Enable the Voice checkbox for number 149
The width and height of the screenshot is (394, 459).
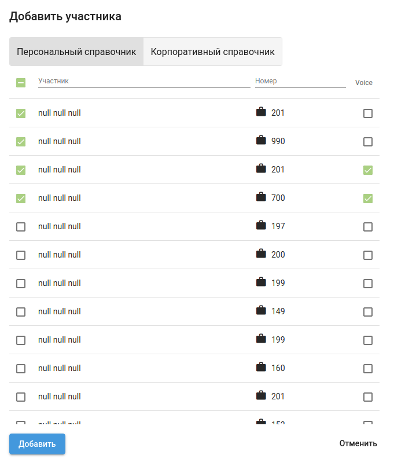coord(368,312)
